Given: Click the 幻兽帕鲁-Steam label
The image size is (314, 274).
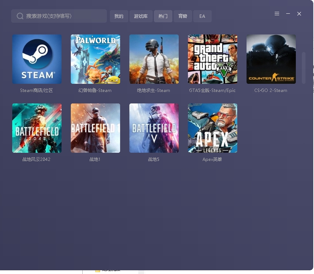Looking at the screenshot, I should (x=95, y=90).
